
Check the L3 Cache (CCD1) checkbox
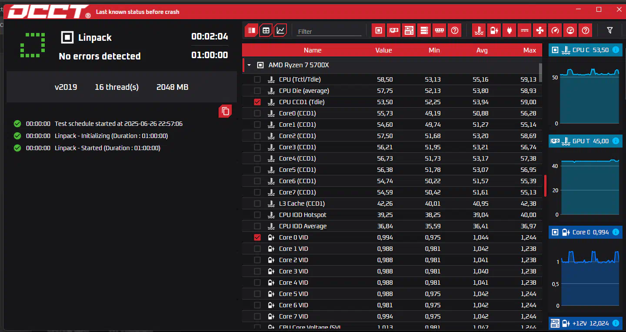point(257,204)
